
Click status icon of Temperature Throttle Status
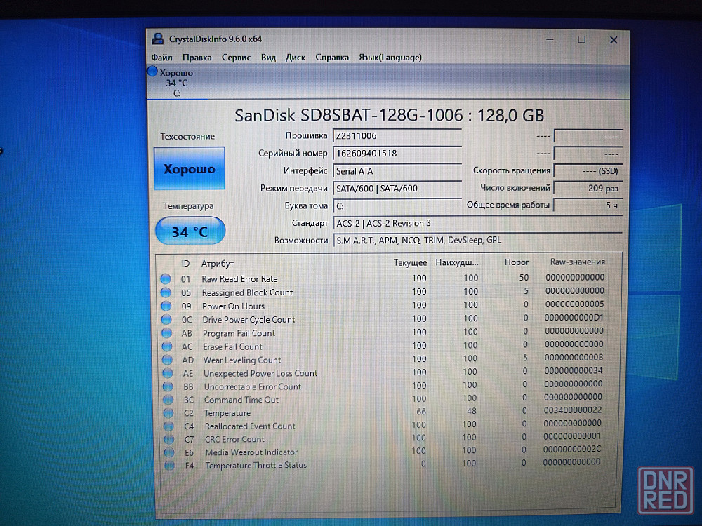click(x=169, y=466)
